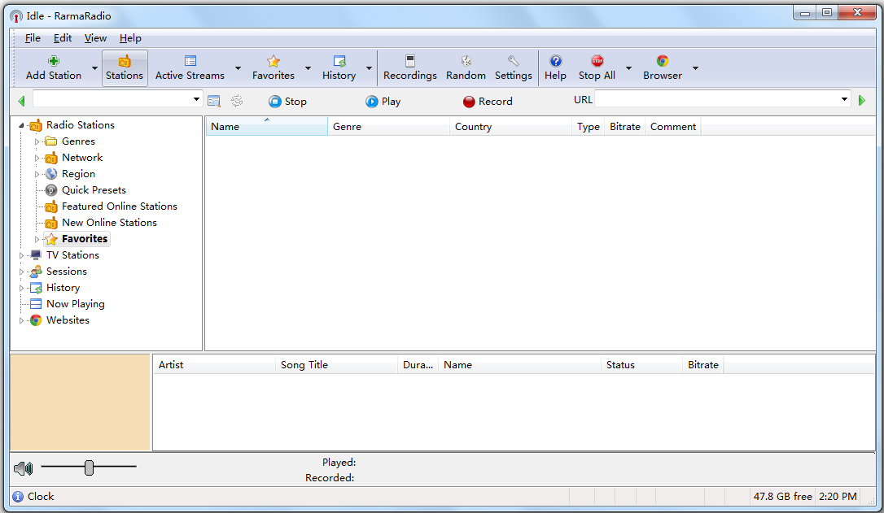884x513 pixels.
Task: Open Add Station dropdown arrow
Action: (94, 68)
